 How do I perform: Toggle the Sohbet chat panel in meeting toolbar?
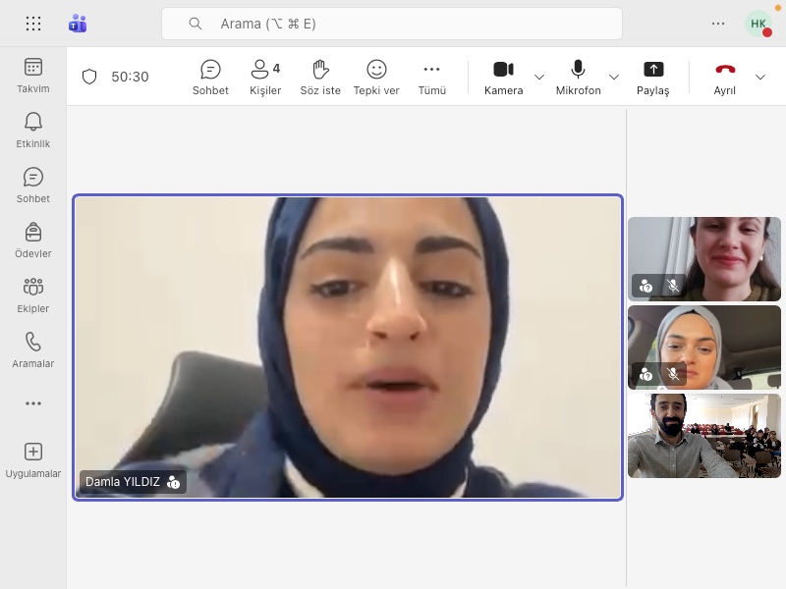coord(210,77)
